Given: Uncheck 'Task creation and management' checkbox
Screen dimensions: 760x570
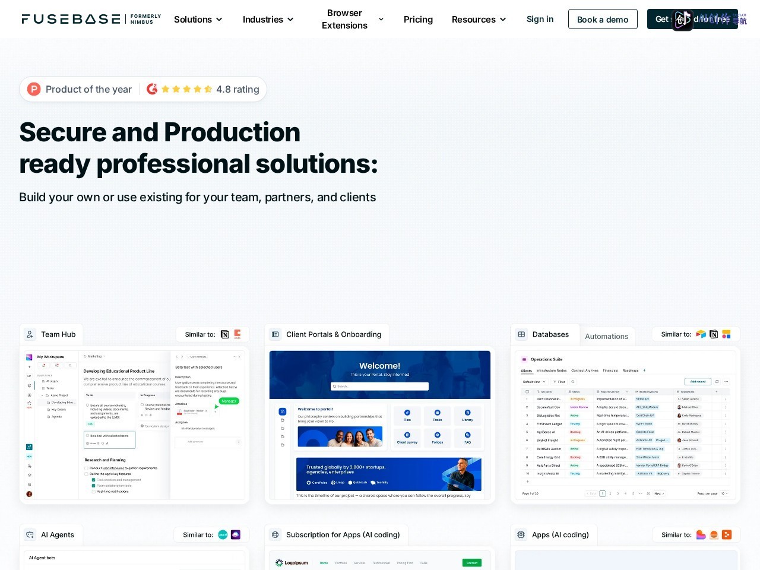Looking at the screenshot, I should pyautogui.click(x=94, y=480).
